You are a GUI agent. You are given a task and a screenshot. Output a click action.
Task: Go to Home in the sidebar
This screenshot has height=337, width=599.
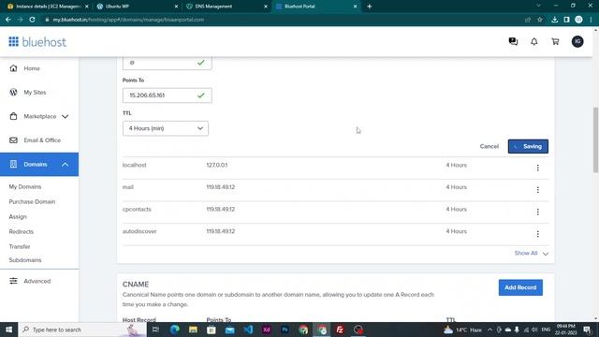[x=32, y=68]
